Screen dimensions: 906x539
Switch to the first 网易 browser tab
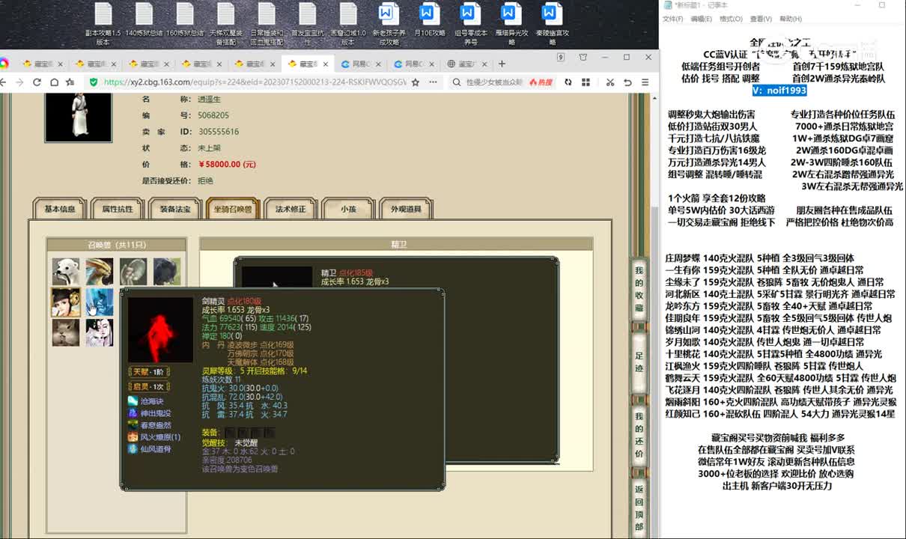(361, 64)
